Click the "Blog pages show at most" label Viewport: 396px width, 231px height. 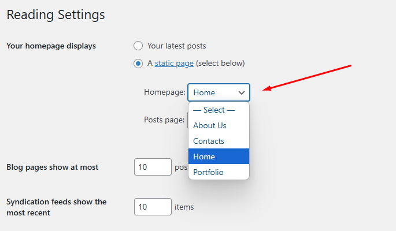(x=53, y=167)
